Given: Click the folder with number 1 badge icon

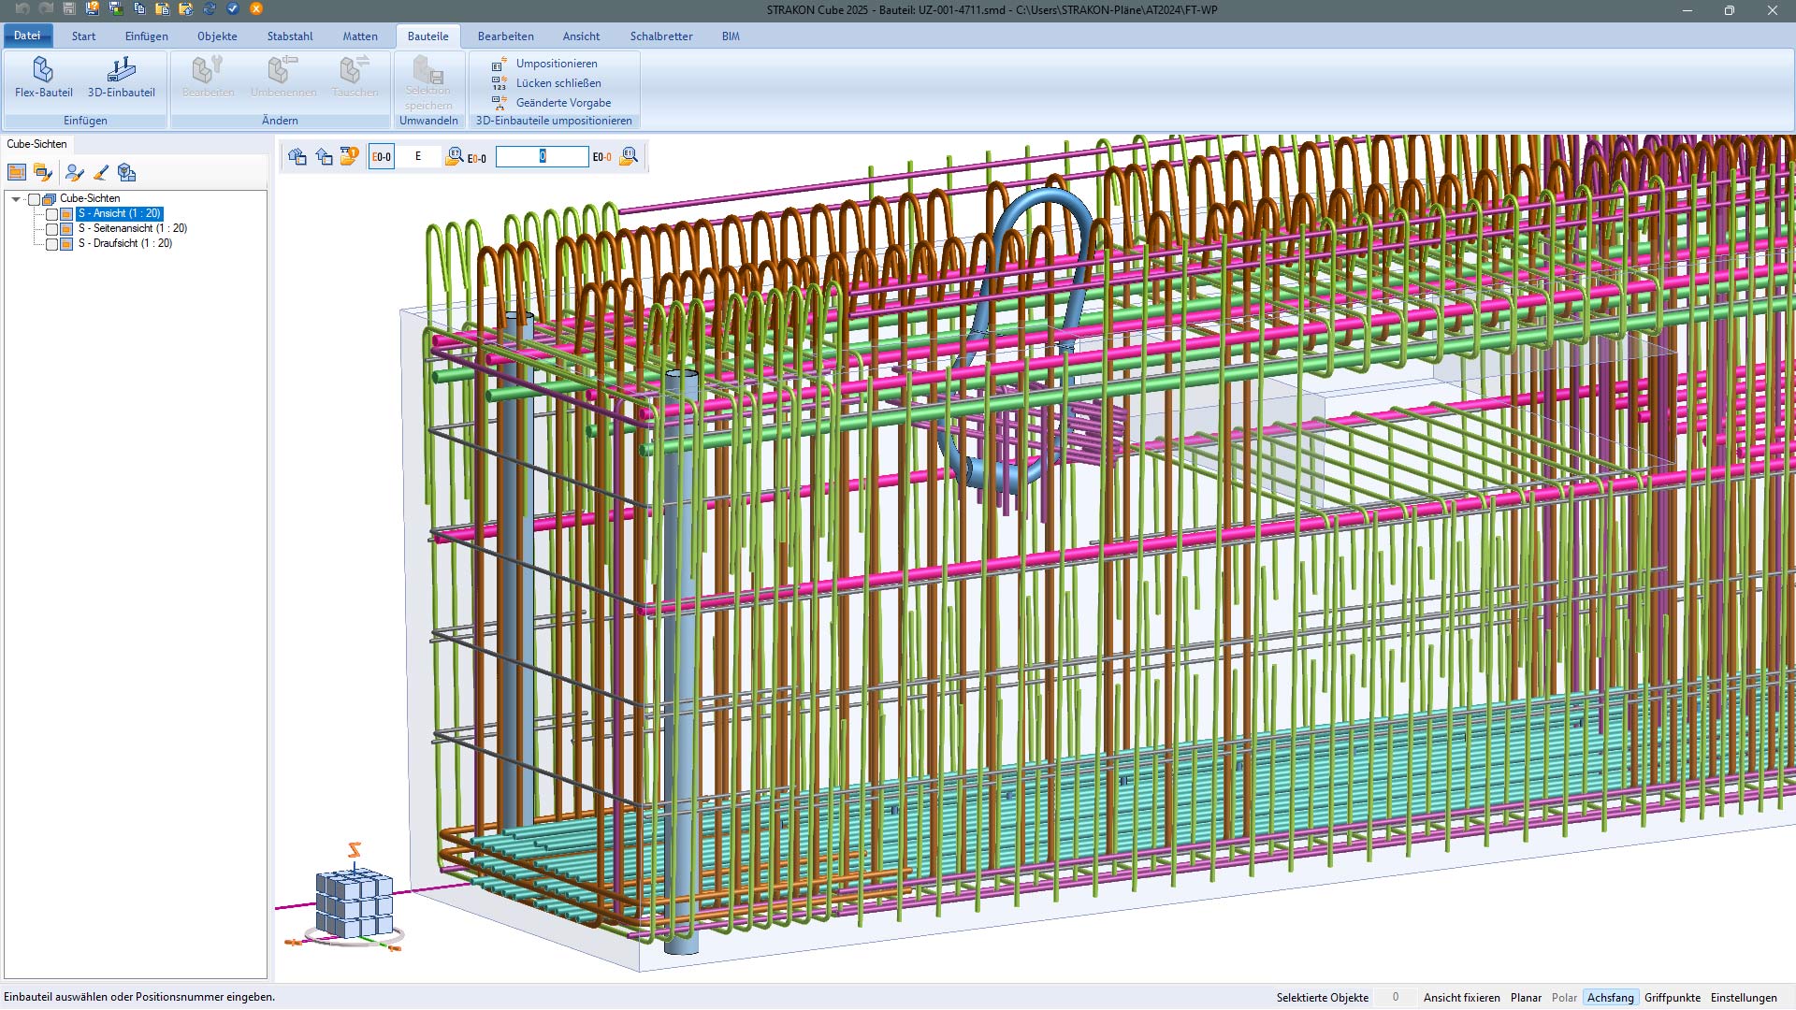Looking at the screenshot, I should point(349,156).
